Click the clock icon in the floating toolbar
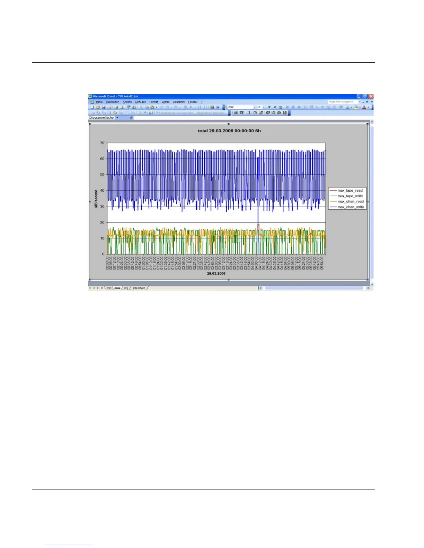Viewport: 424px width, 548px height. tap(255, 112)
